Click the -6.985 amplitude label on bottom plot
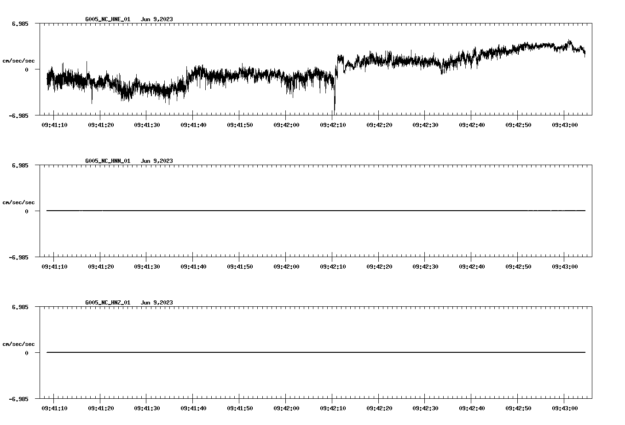Viewport: 625px width, 425px height. point(18,400)
